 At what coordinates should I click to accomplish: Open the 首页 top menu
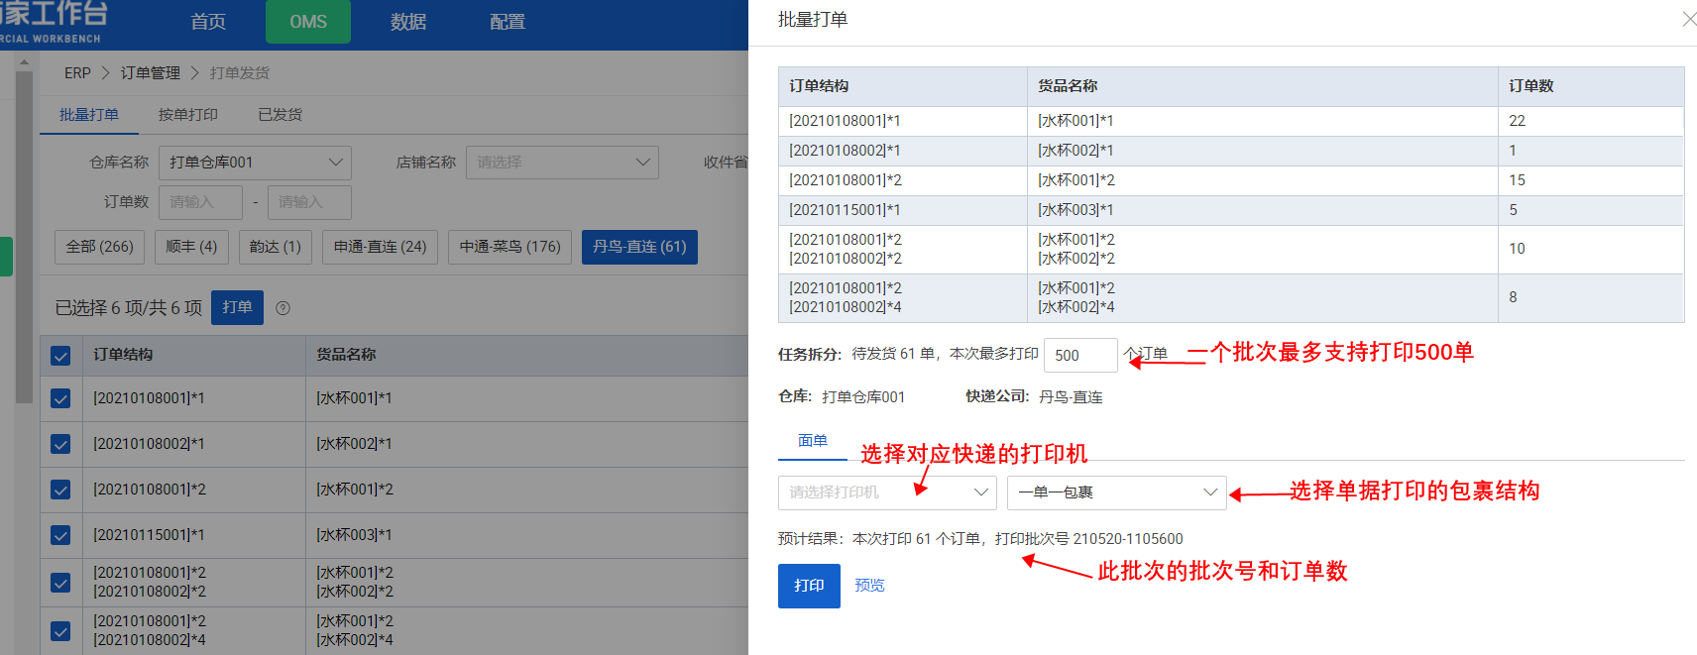208,22
